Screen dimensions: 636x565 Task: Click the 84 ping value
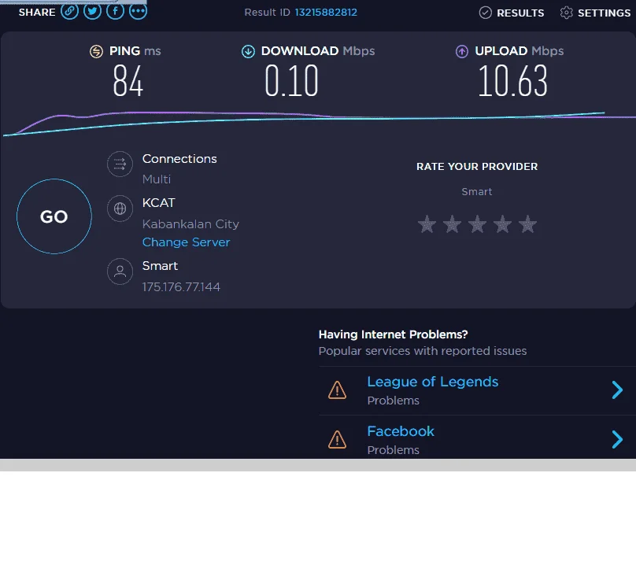point(128,82)
